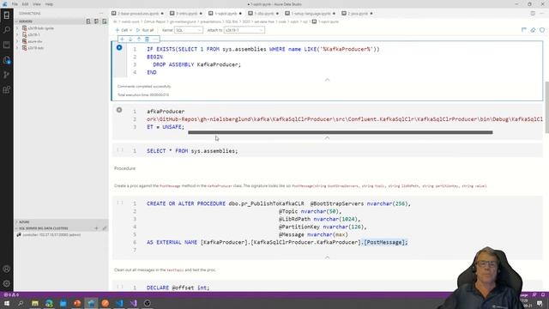549x309 pixels.
Task: Switch to the 2-java.ipynb tab
Action: 357,14
